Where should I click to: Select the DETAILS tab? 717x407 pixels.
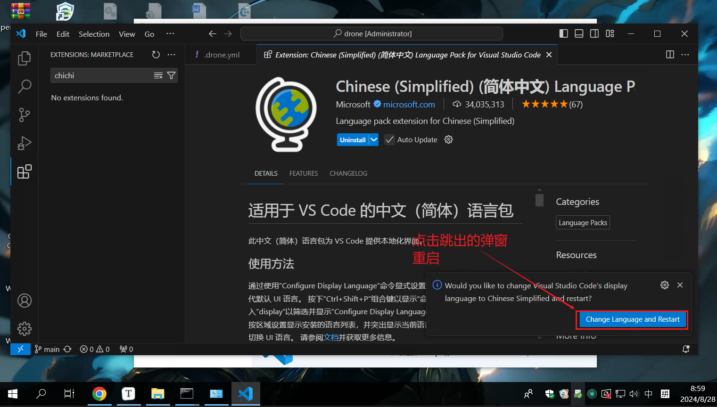pos(266,173)
